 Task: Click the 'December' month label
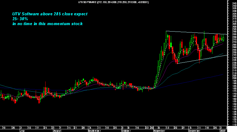[195, 131]
